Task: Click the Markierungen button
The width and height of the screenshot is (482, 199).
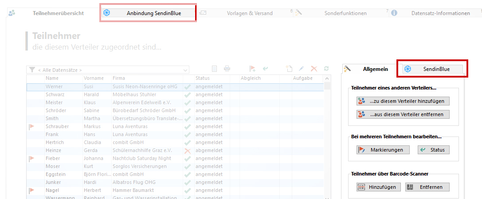Action: click(383, 150)
